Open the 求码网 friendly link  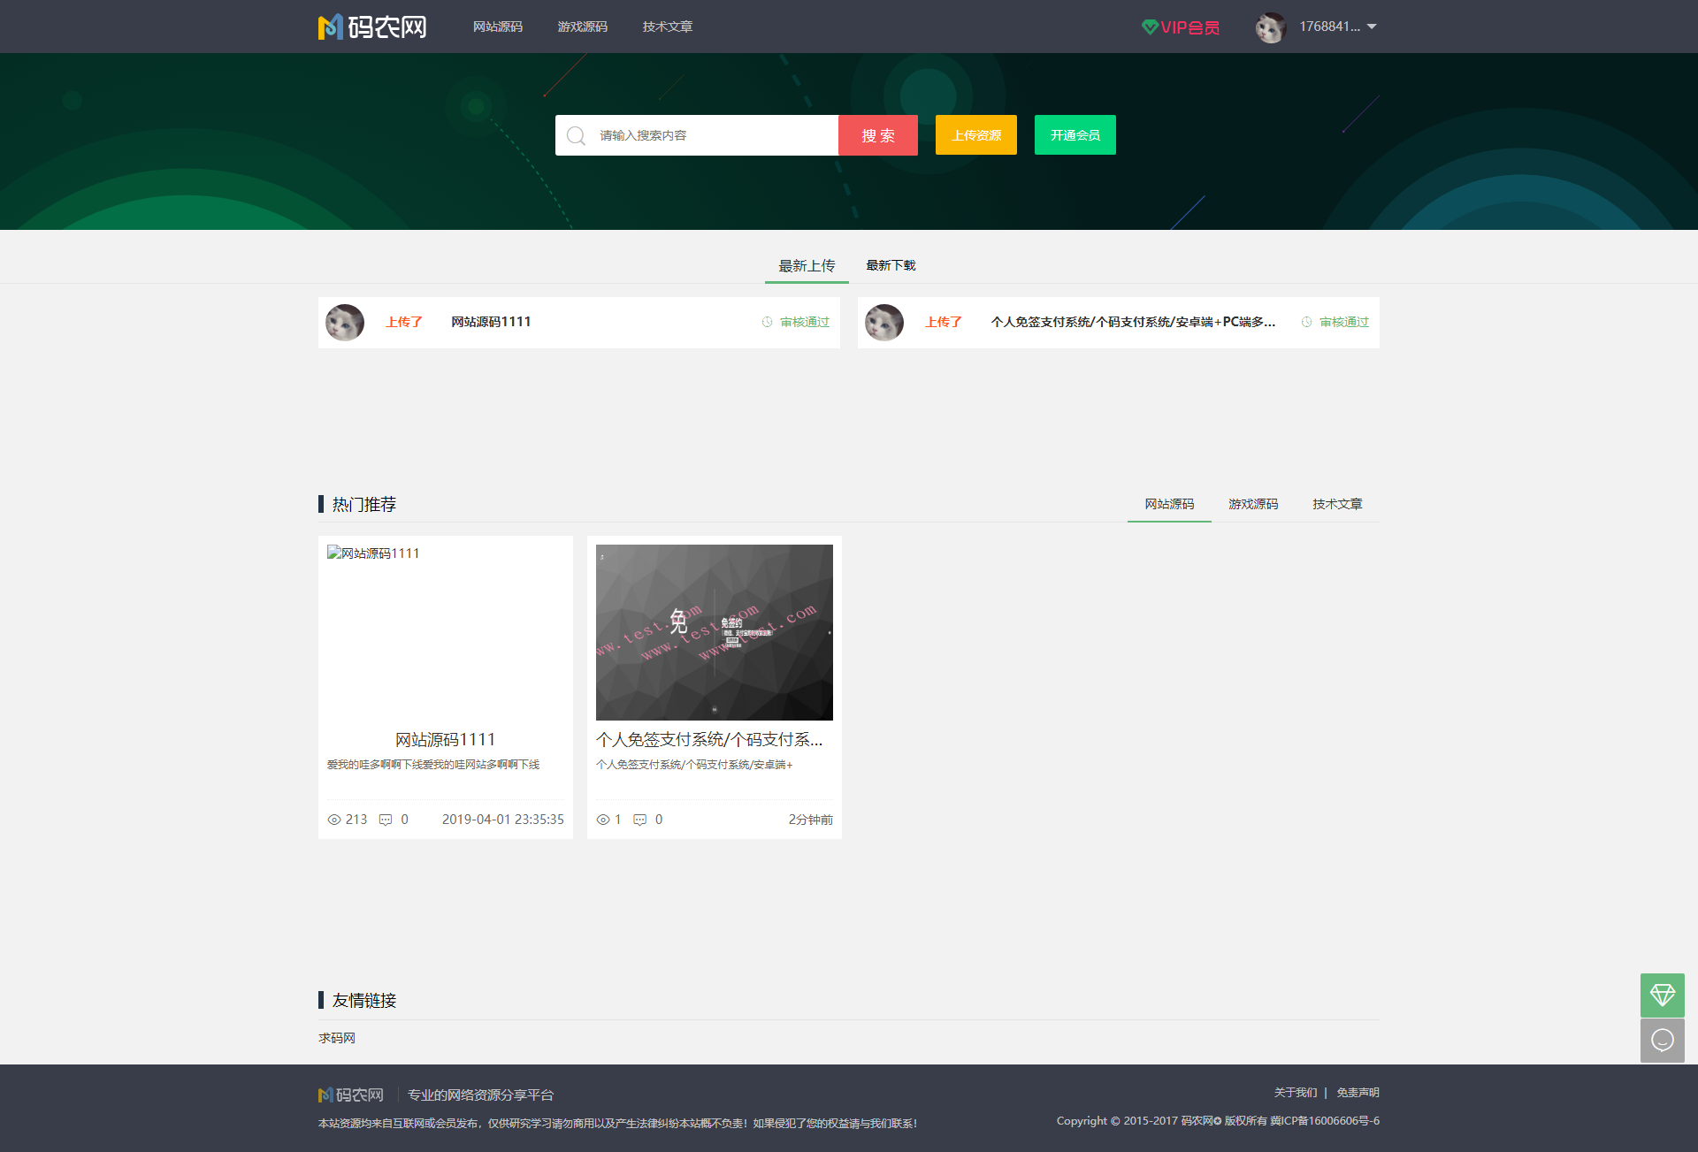click(x=336, y=1037)
